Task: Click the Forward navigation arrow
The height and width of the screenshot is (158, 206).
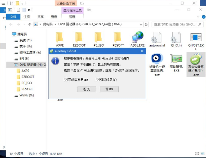Action: click(18, 24)
